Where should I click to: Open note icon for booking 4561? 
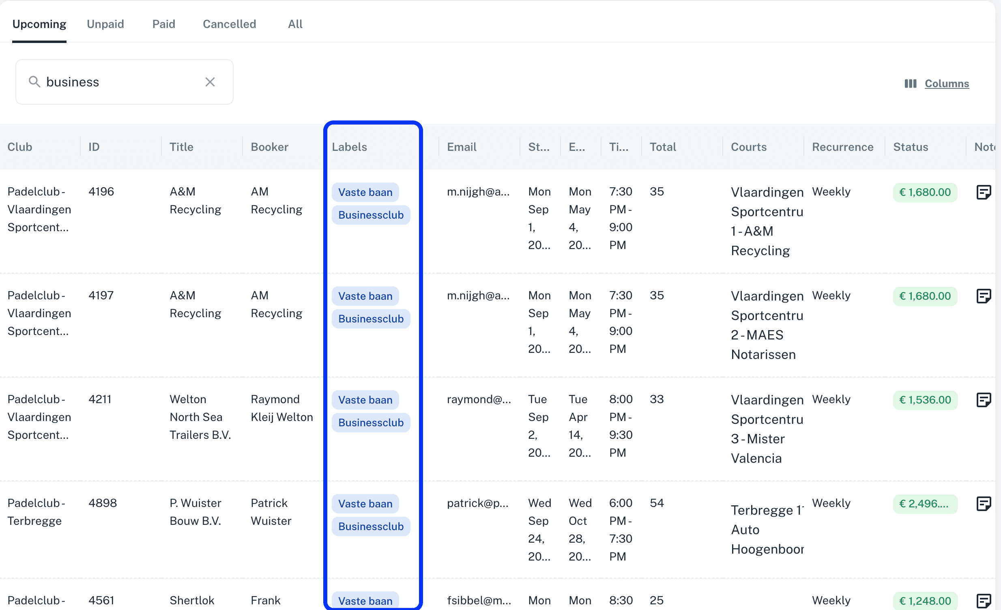click(983, 601)
